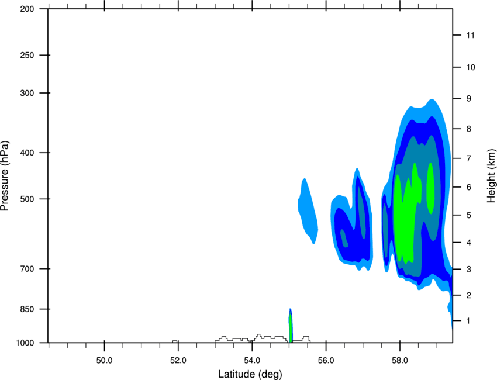The height and width of the screenshot is (380, 497).
Task: Click the 3 km height tick label
Action: coord(469,270)
